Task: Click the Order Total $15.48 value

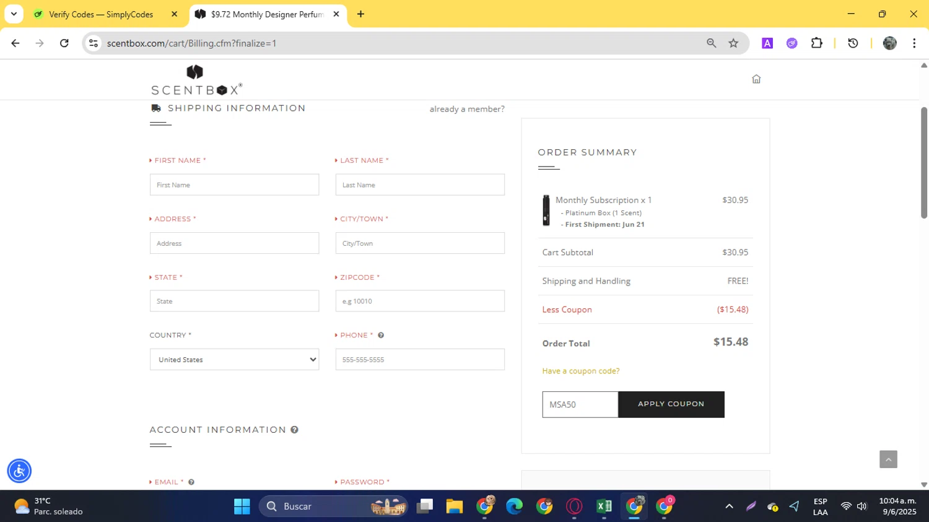Action: 731,342
